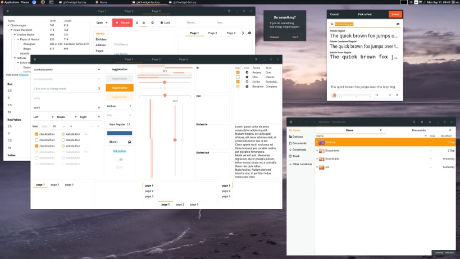Click the lock icon on the Lock button
This screenshot has height=259, width=460.
pyautogui.click(x=162, y=22)
